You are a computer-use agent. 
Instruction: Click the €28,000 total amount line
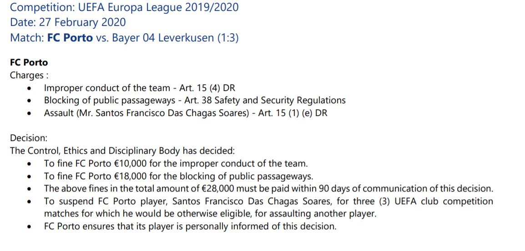268,188
